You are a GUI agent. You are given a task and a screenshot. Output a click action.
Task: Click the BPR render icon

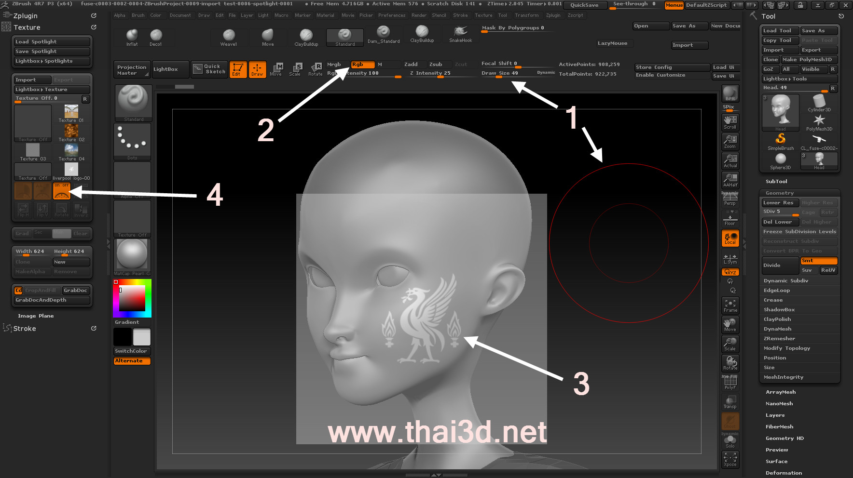pos(730,93)
